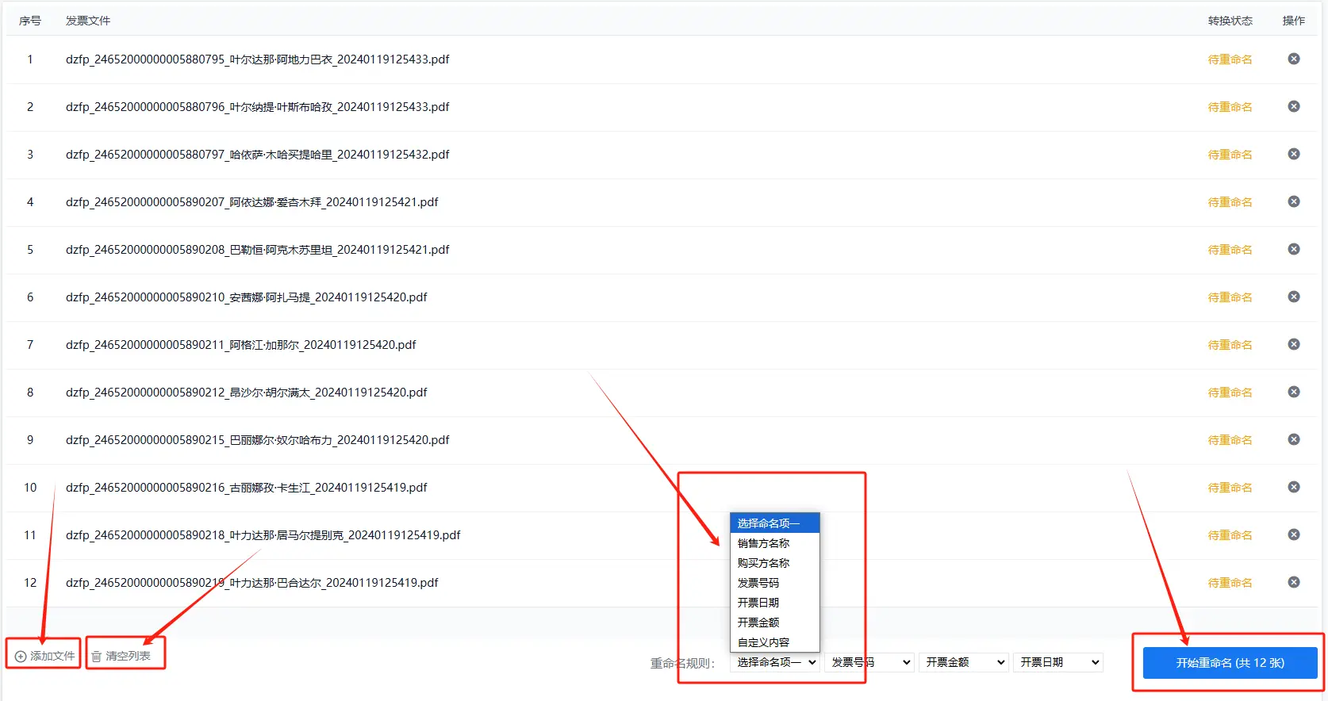
Task: Choose 购买方名称 in the dropdown list
Action: (763, 563)
